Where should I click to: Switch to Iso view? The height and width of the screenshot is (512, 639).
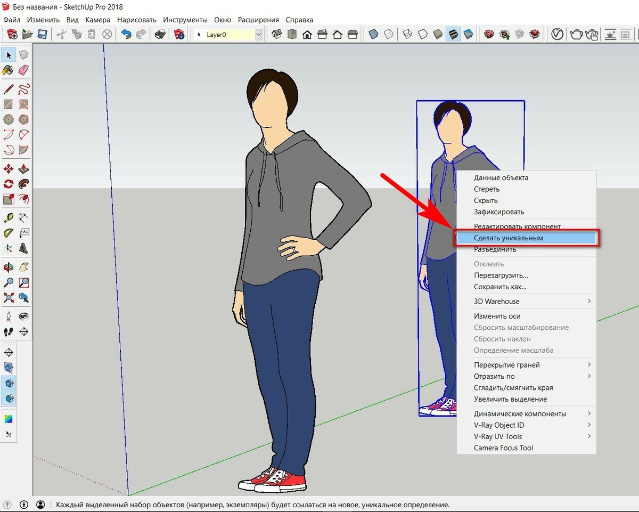pyautogui.click(x=276, y=35)
